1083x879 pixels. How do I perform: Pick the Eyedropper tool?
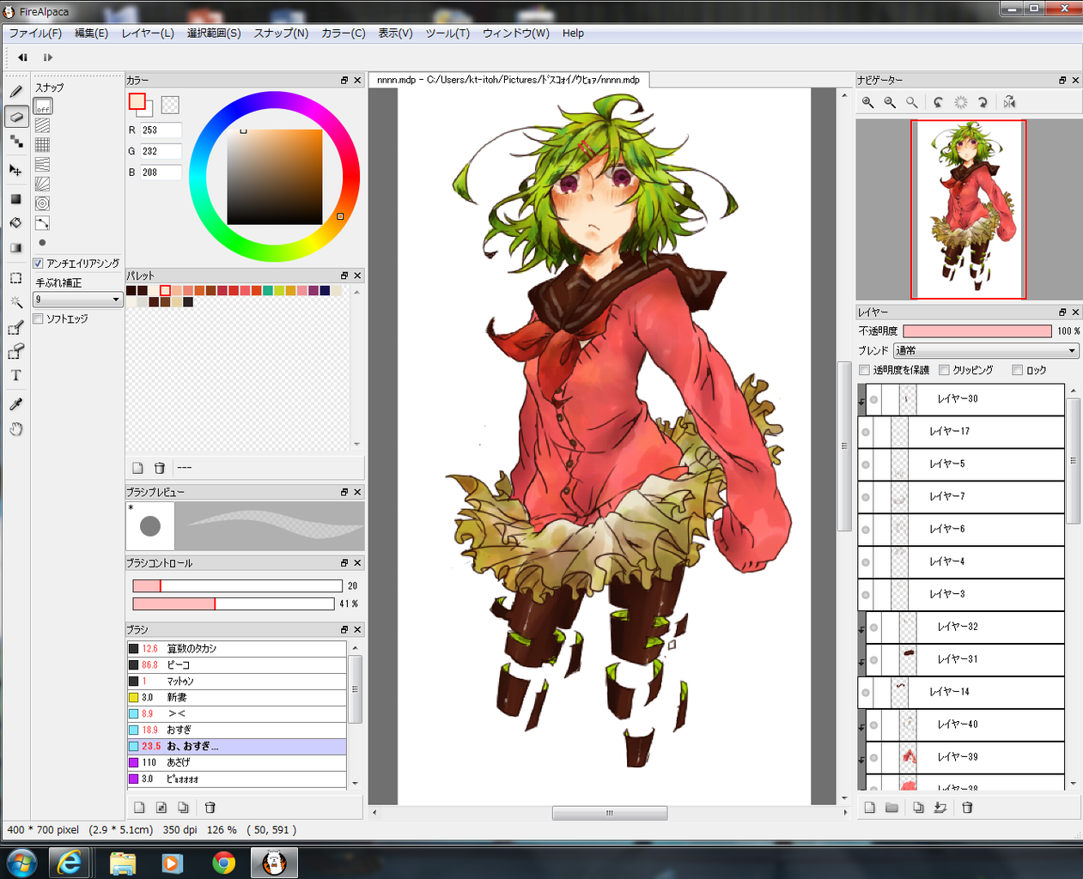(x=15, y=403)
